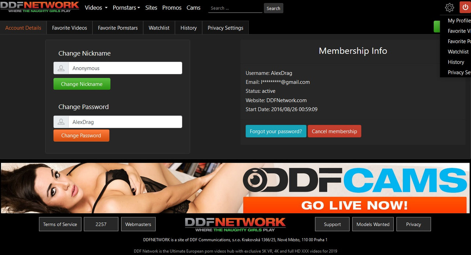Click the nickname input field
This screenshot has height=255, width=471.
click(x=125, y=68)
